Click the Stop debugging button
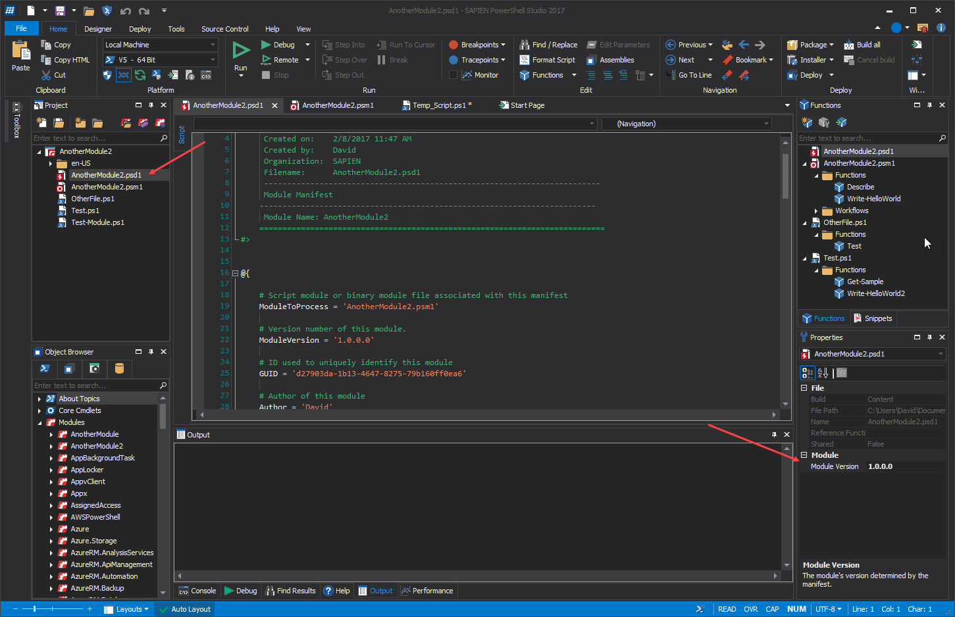This screenshot has width=955, height=617. tap(275, 75)
